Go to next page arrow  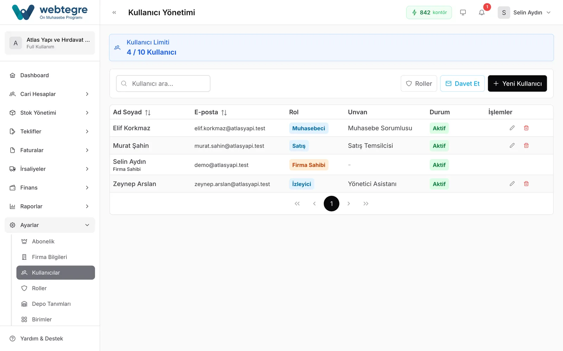(349, 204)
